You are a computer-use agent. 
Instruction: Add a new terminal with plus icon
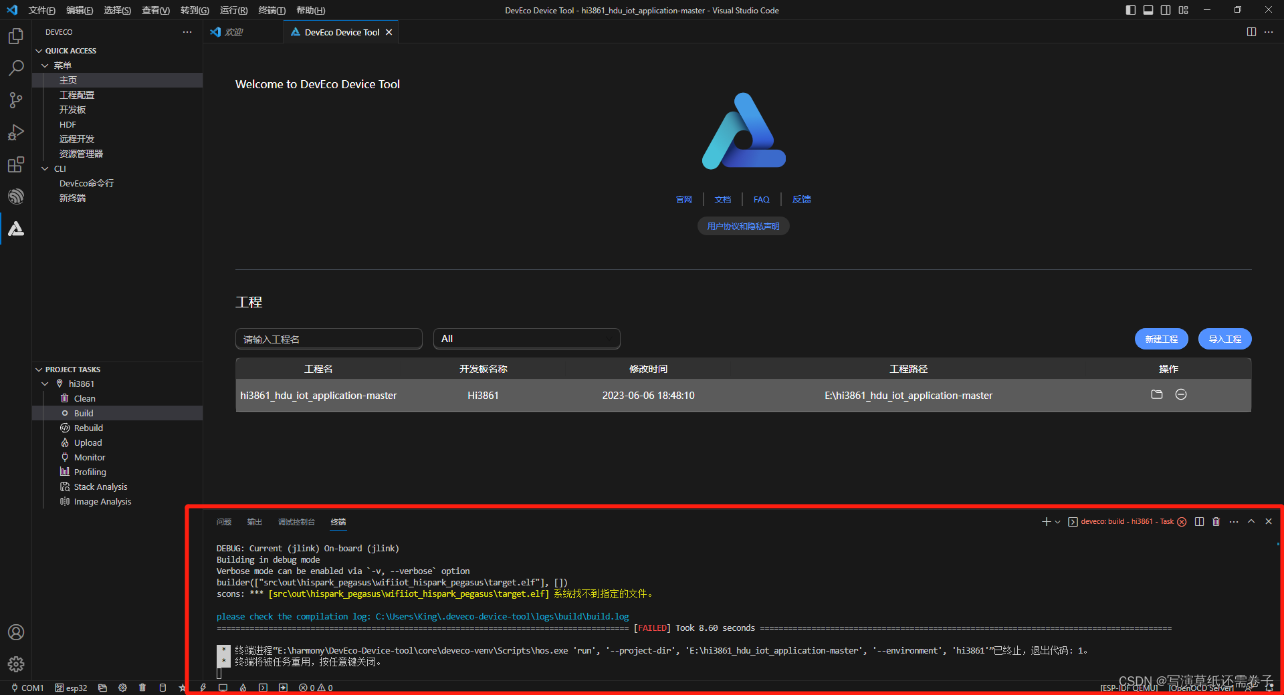[1046, 521]
